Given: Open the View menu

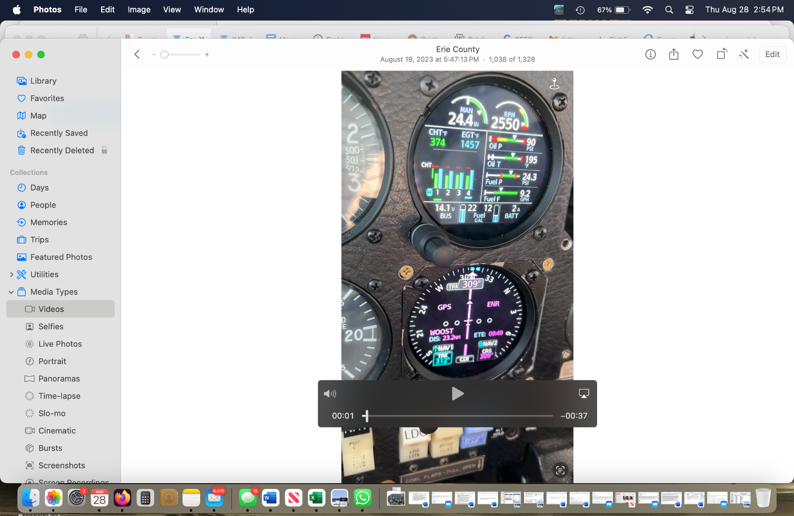Looking at the screenshot, I should click(x=172, y=10).
